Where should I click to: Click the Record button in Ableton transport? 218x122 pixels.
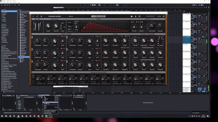click(x=95, y=5)
